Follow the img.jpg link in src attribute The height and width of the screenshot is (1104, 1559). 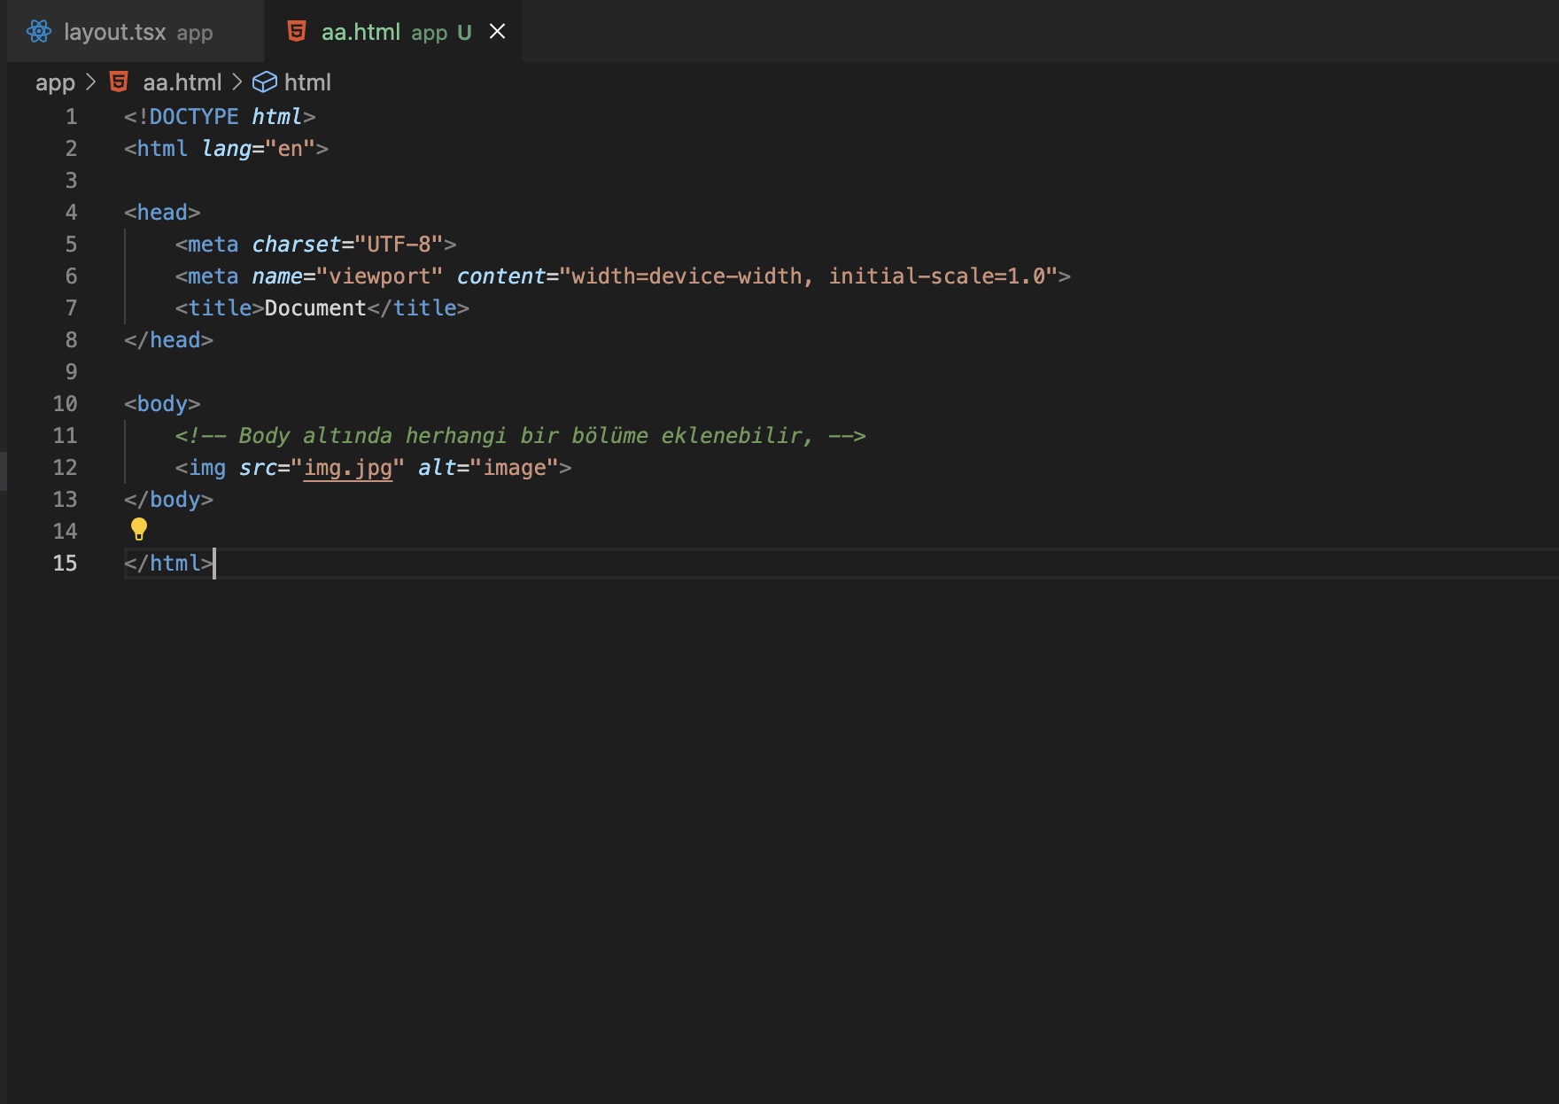pyautogui.click(x=348, y=468)
